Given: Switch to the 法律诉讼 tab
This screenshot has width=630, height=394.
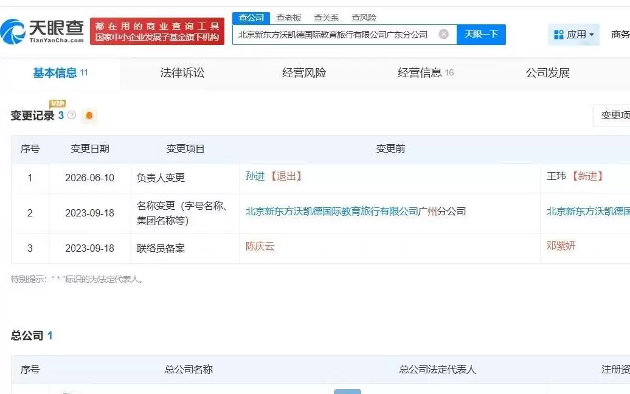Looking at the screenshot, I should (182, 73).
